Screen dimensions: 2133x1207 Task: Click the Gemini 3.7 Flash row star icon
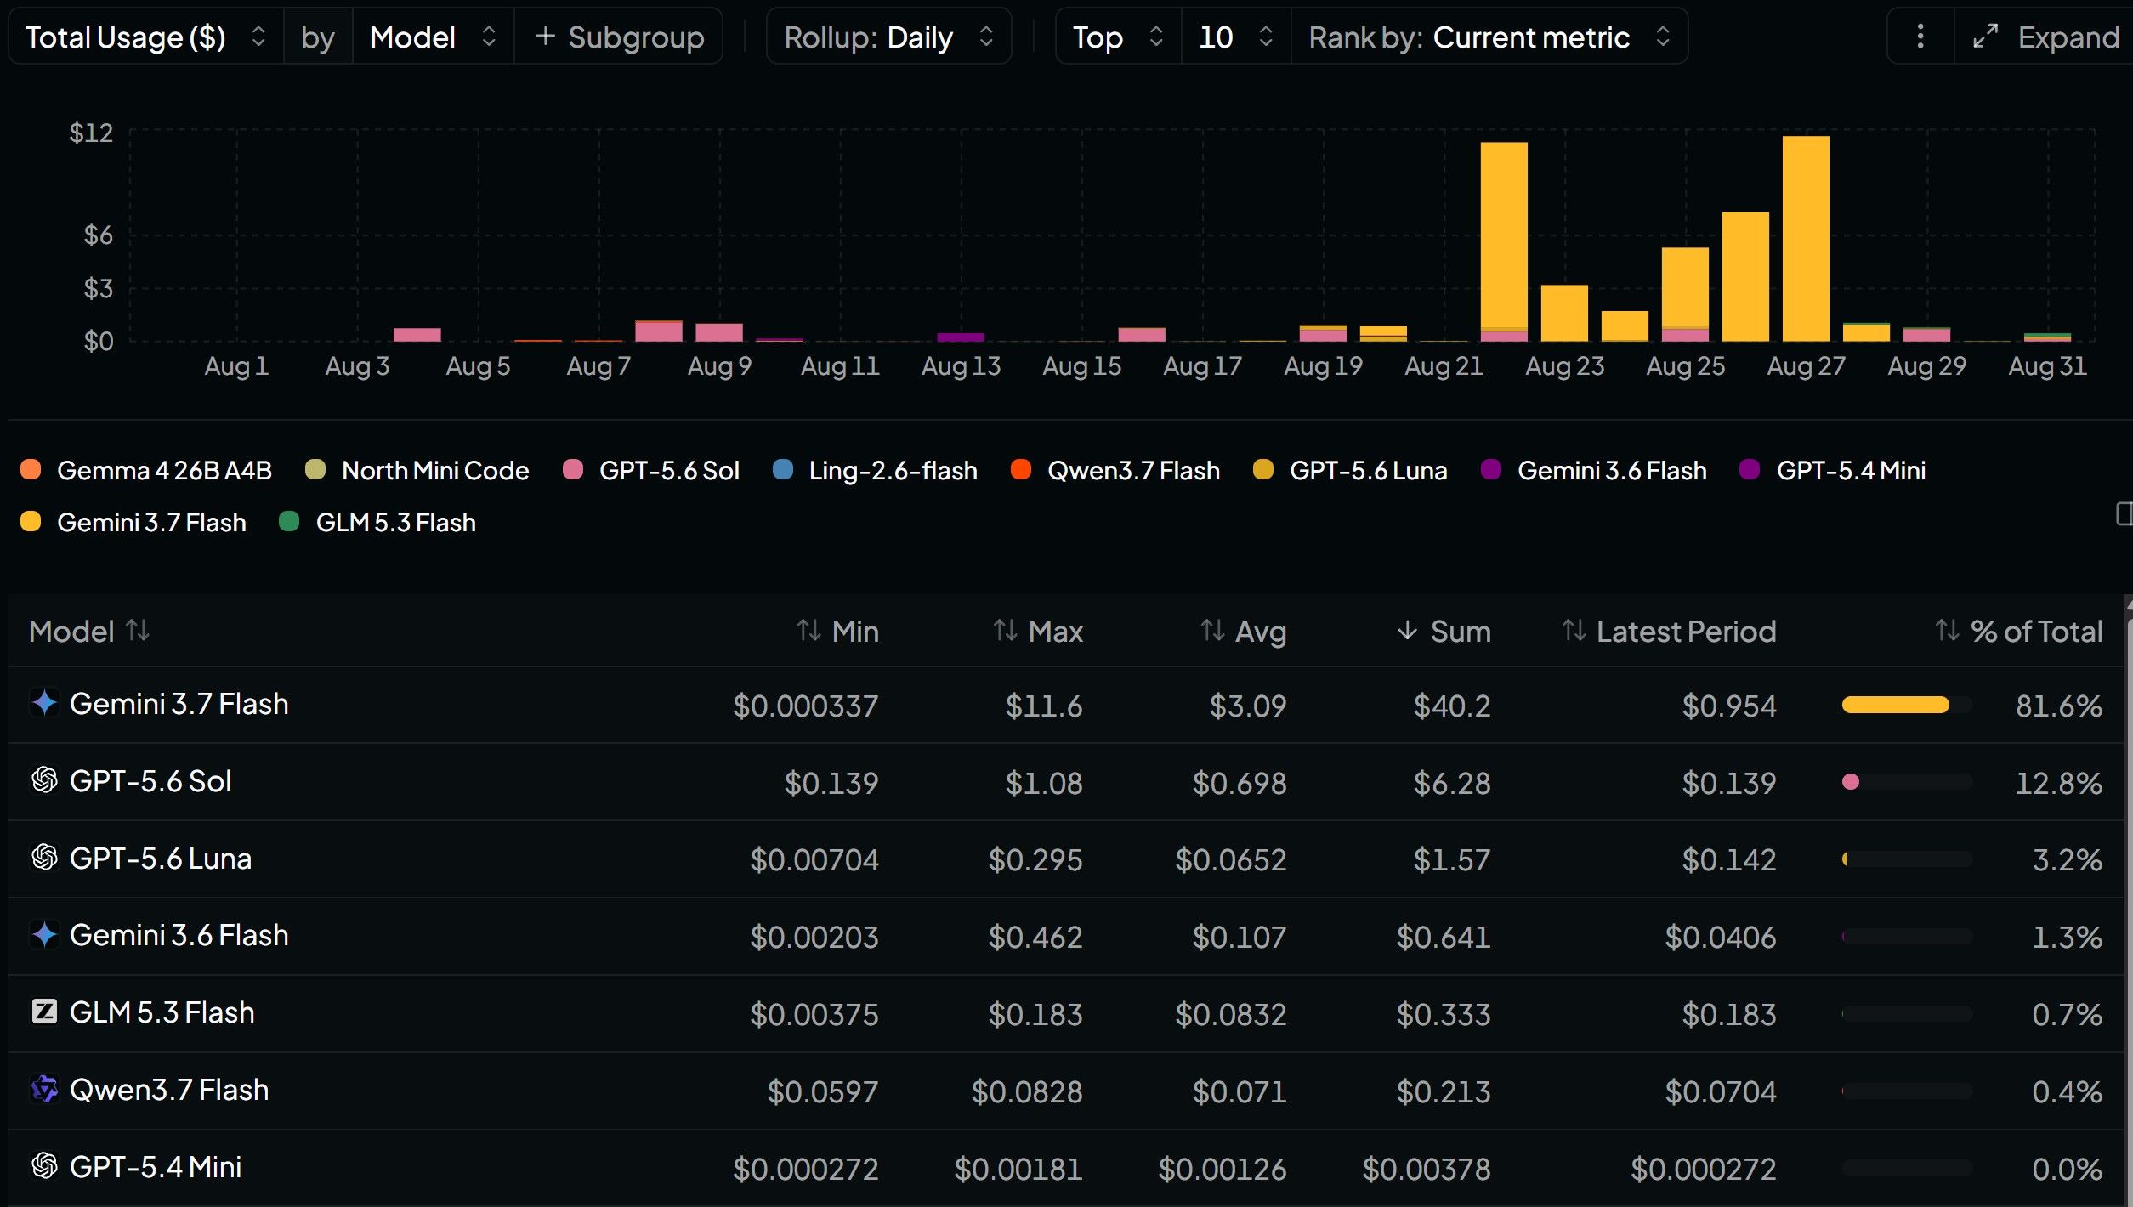coord(44,704)
